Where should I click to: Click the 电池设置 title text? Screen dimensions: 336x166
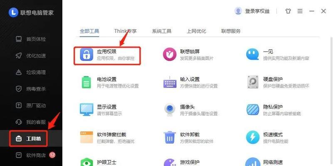pos(106,79)
